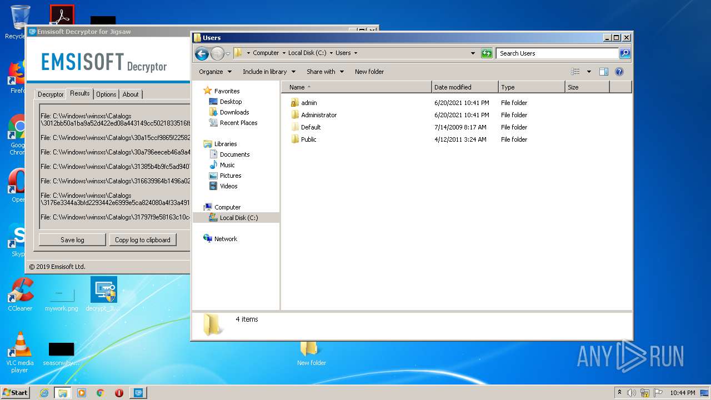Select the Administrator folder icon
The width and height of the screenshot is (711, 400).
click(x=295, y=115)
